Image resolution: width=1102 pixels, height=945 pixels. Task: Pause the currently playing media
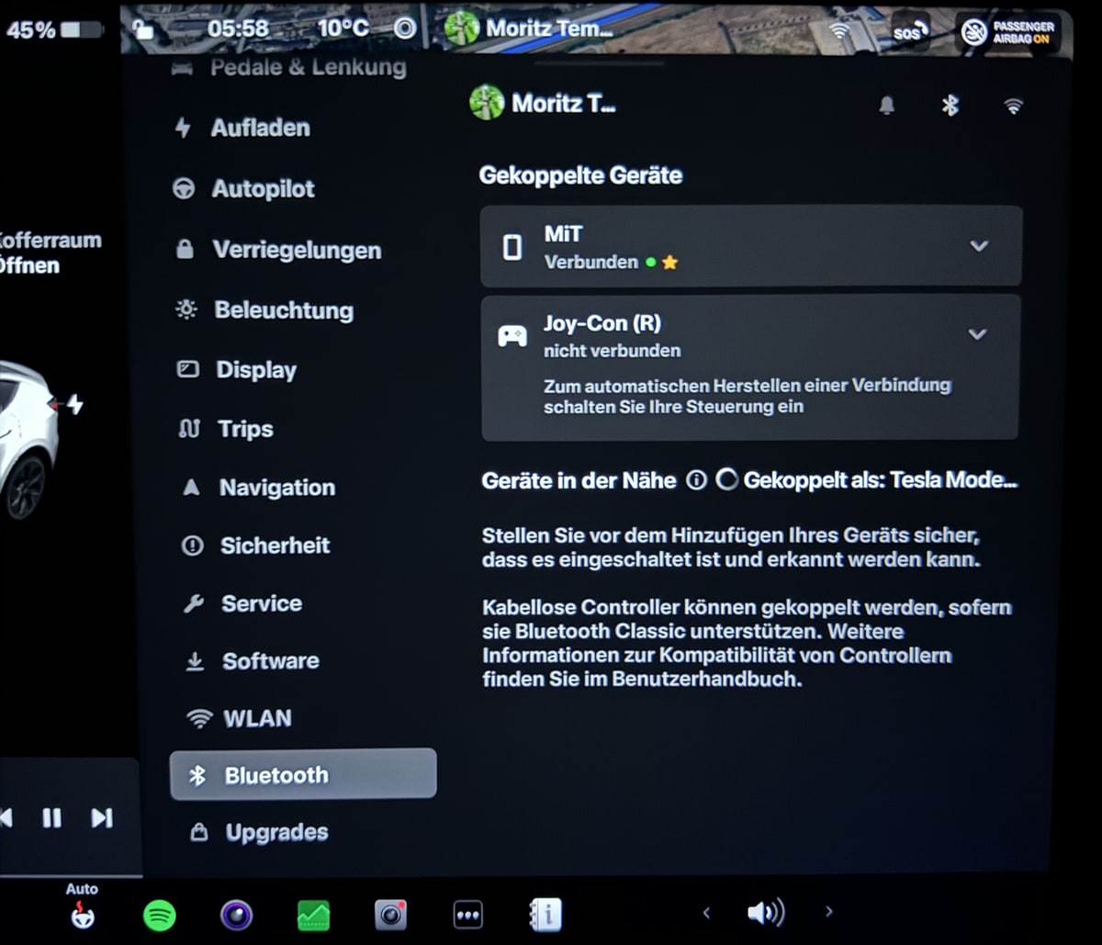[x=51, y=817]
